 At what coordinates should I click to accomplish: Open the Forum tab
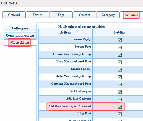pyautogui.click(x=38, y=15)
